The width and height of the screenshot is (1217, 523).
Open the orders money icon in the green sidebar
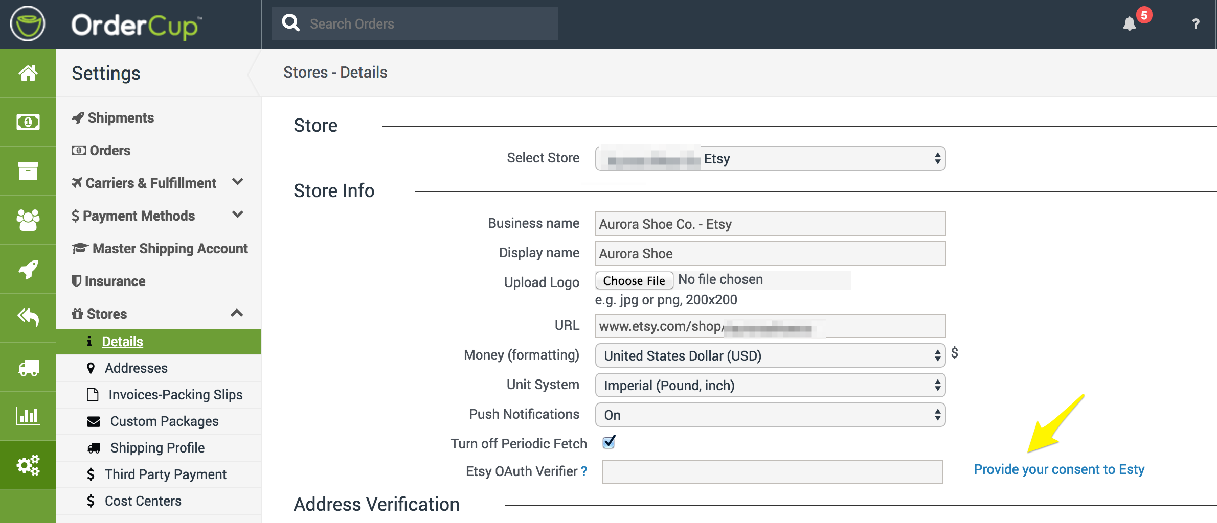[x=28, y=122]
